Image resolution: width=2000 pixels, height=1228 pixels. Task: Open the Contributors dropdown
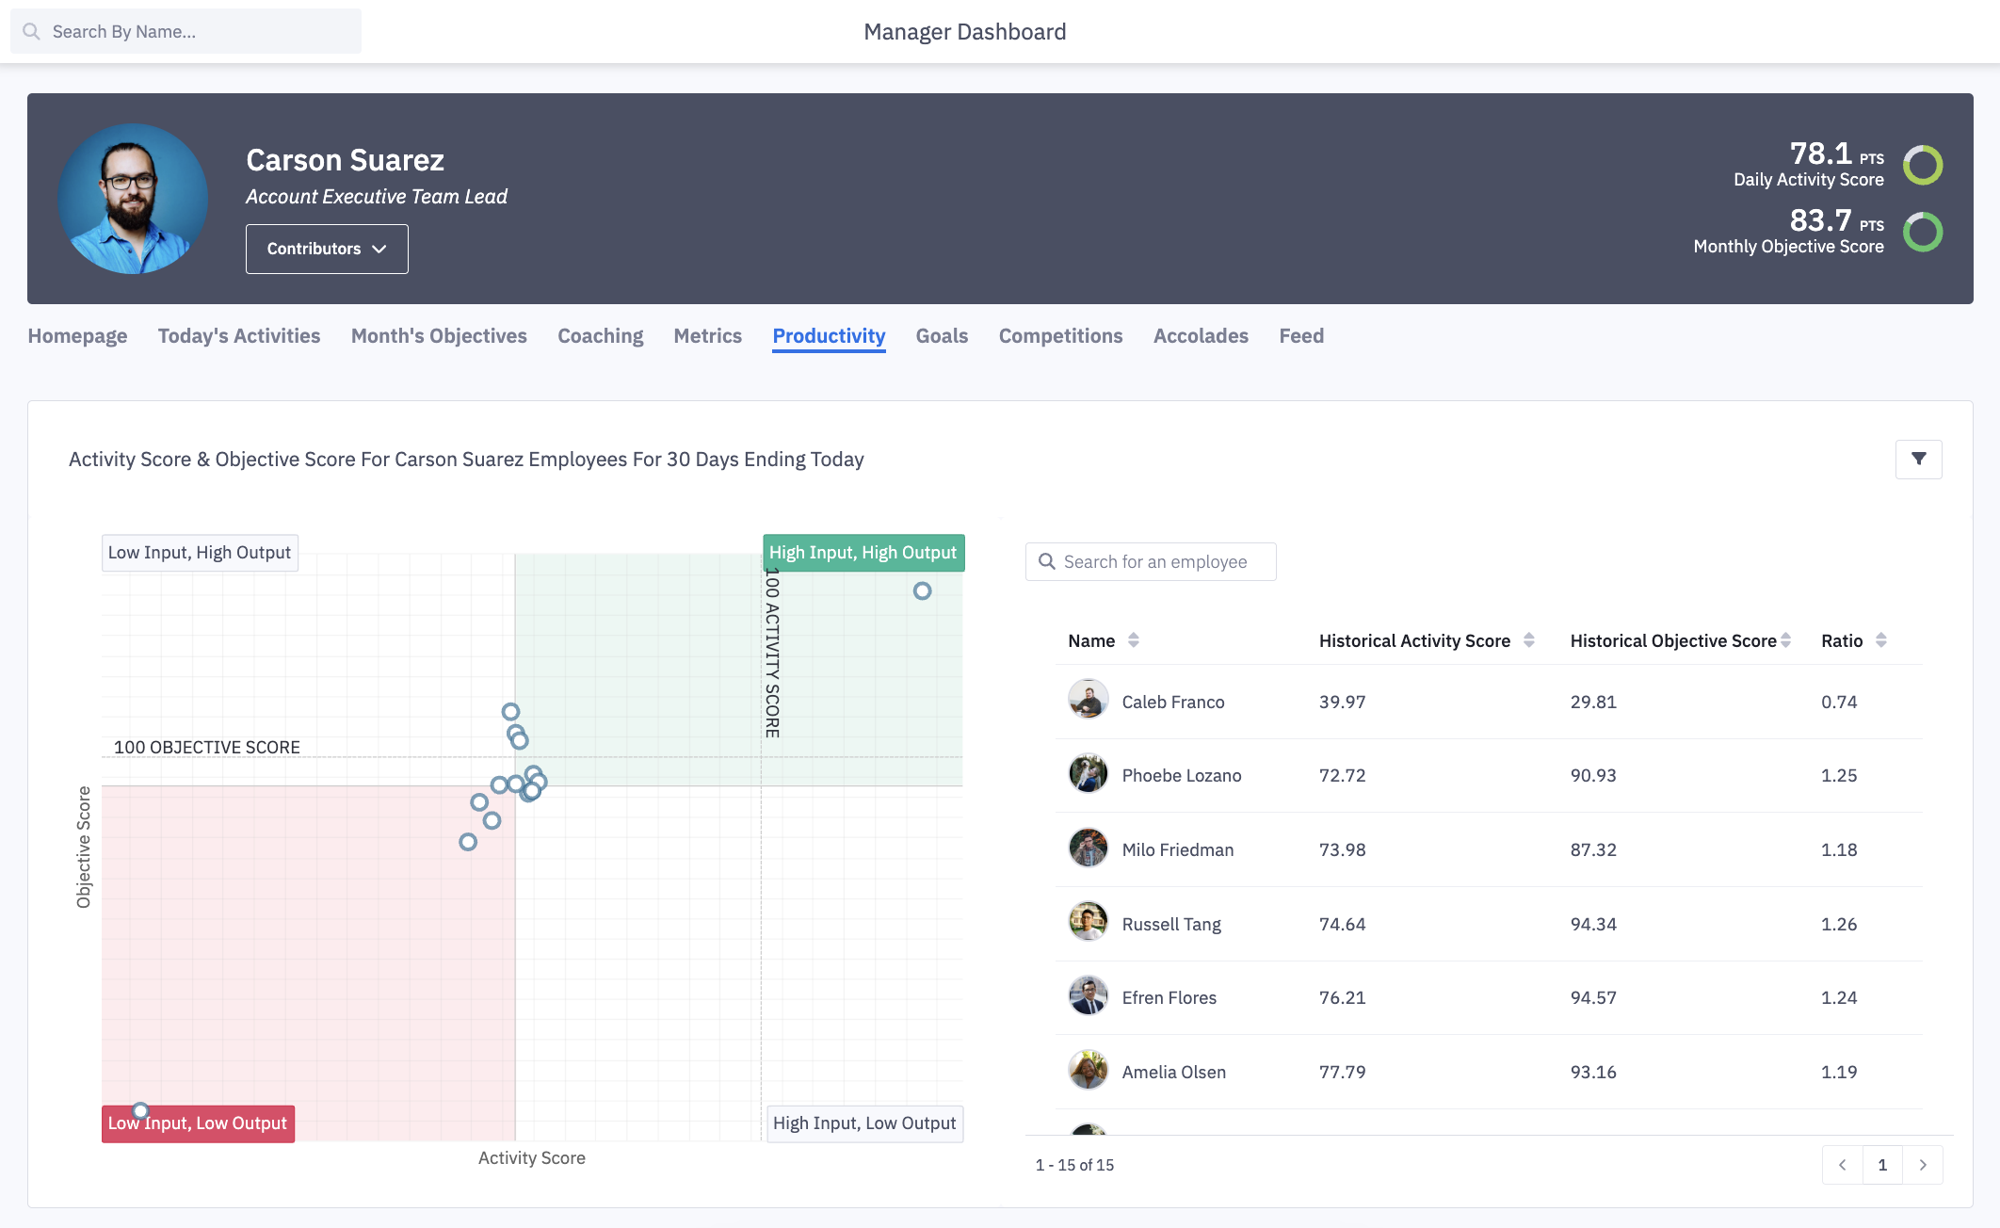(327, 249)
